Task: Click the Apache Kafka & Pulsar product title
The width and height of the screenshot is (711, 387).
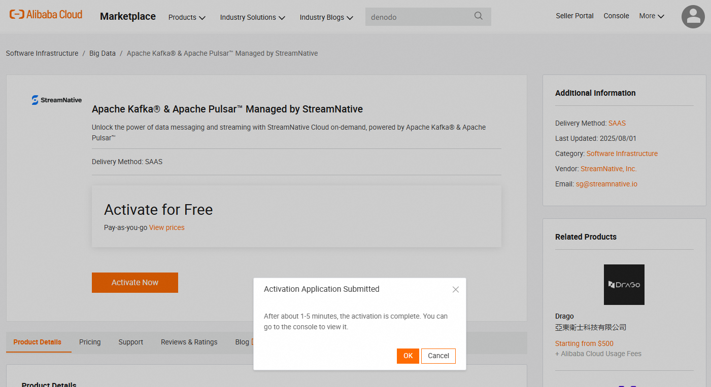Action: [x=227, y=109]
